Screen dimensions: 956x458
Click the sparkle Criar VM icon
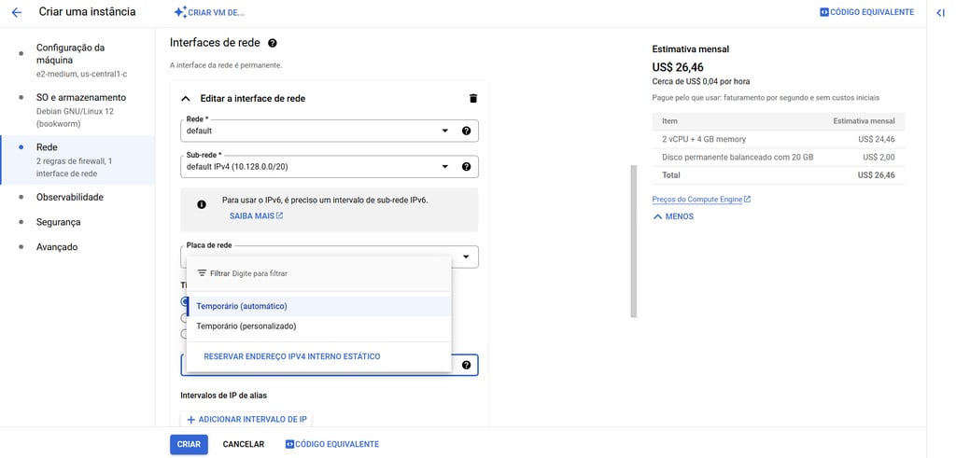180,12
